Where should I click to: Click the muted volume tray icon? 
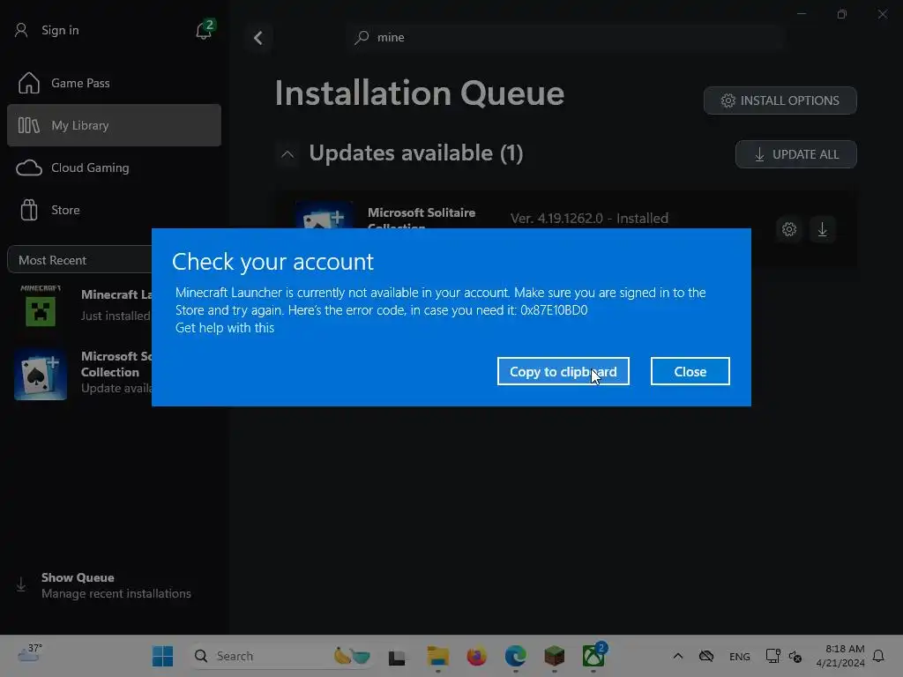(795, 656)
